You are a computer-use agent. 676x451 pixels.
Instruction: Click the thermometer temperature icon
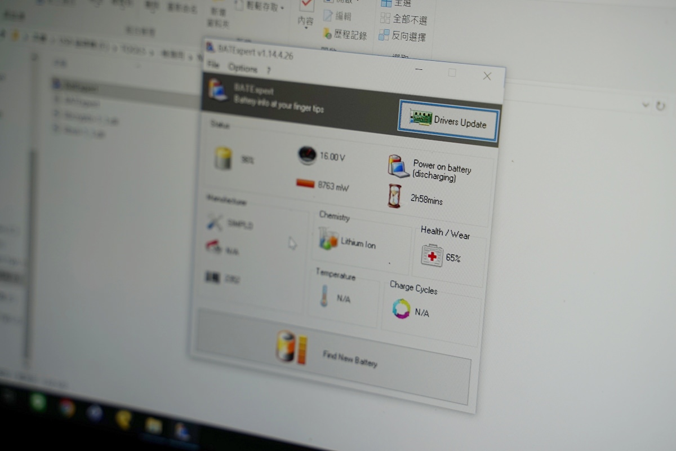[324, 295]
